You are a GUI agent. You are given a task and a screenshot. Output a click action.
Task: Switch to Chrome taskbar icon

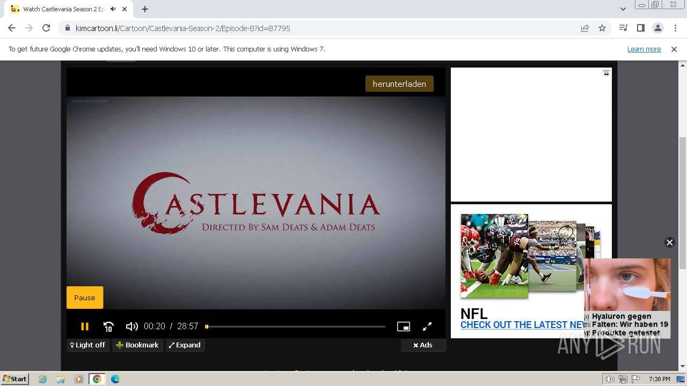97,379
